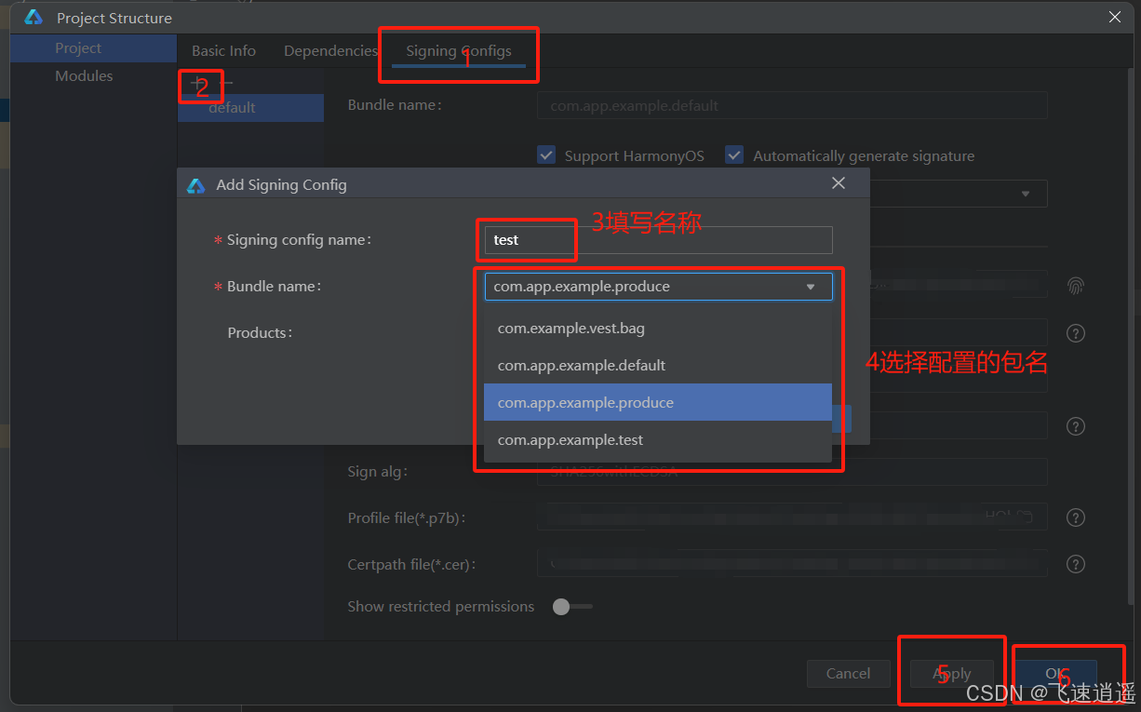Click the Sign alg input field
1141x712 pixels.
click(x=792, y=472)
